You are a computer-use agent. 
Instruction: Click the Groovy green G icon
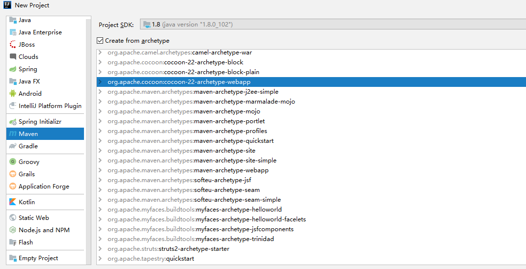pos(13,161)
